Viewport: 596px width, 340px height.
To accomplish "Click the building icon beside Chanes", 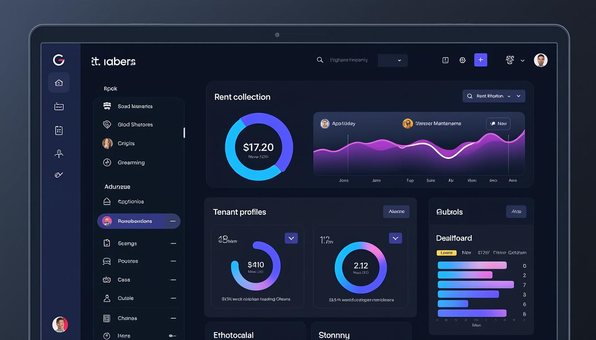I will click(x=106, y=318).
